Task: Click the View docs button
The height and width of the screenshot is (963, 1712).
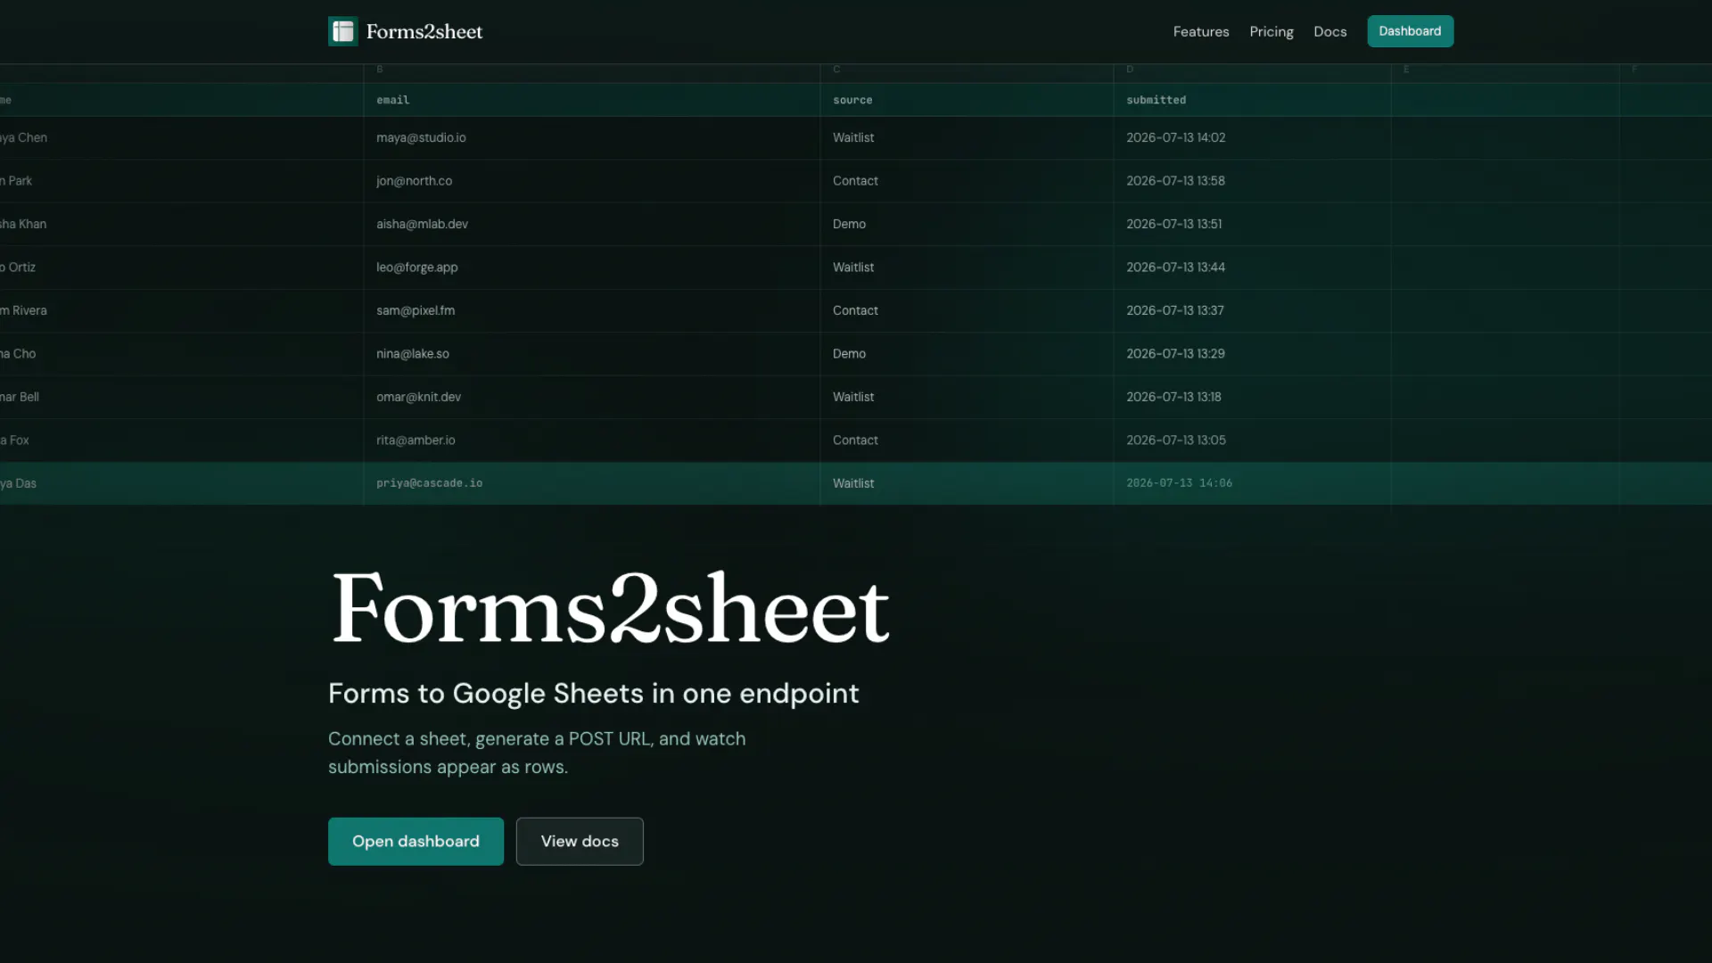Action: point(580,841)
